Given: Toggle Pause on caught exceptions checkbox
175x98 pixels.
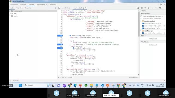Looking at the screenshot, I should point(141,19).
